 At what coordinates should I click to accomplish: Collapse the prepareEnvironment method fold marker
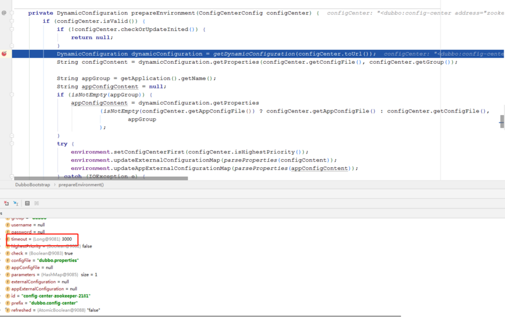[x=12, y=13]
